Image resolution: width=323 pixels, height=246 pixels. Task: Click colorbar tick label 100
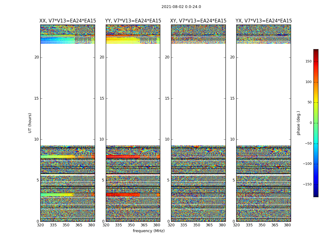[x=309, y=82]
